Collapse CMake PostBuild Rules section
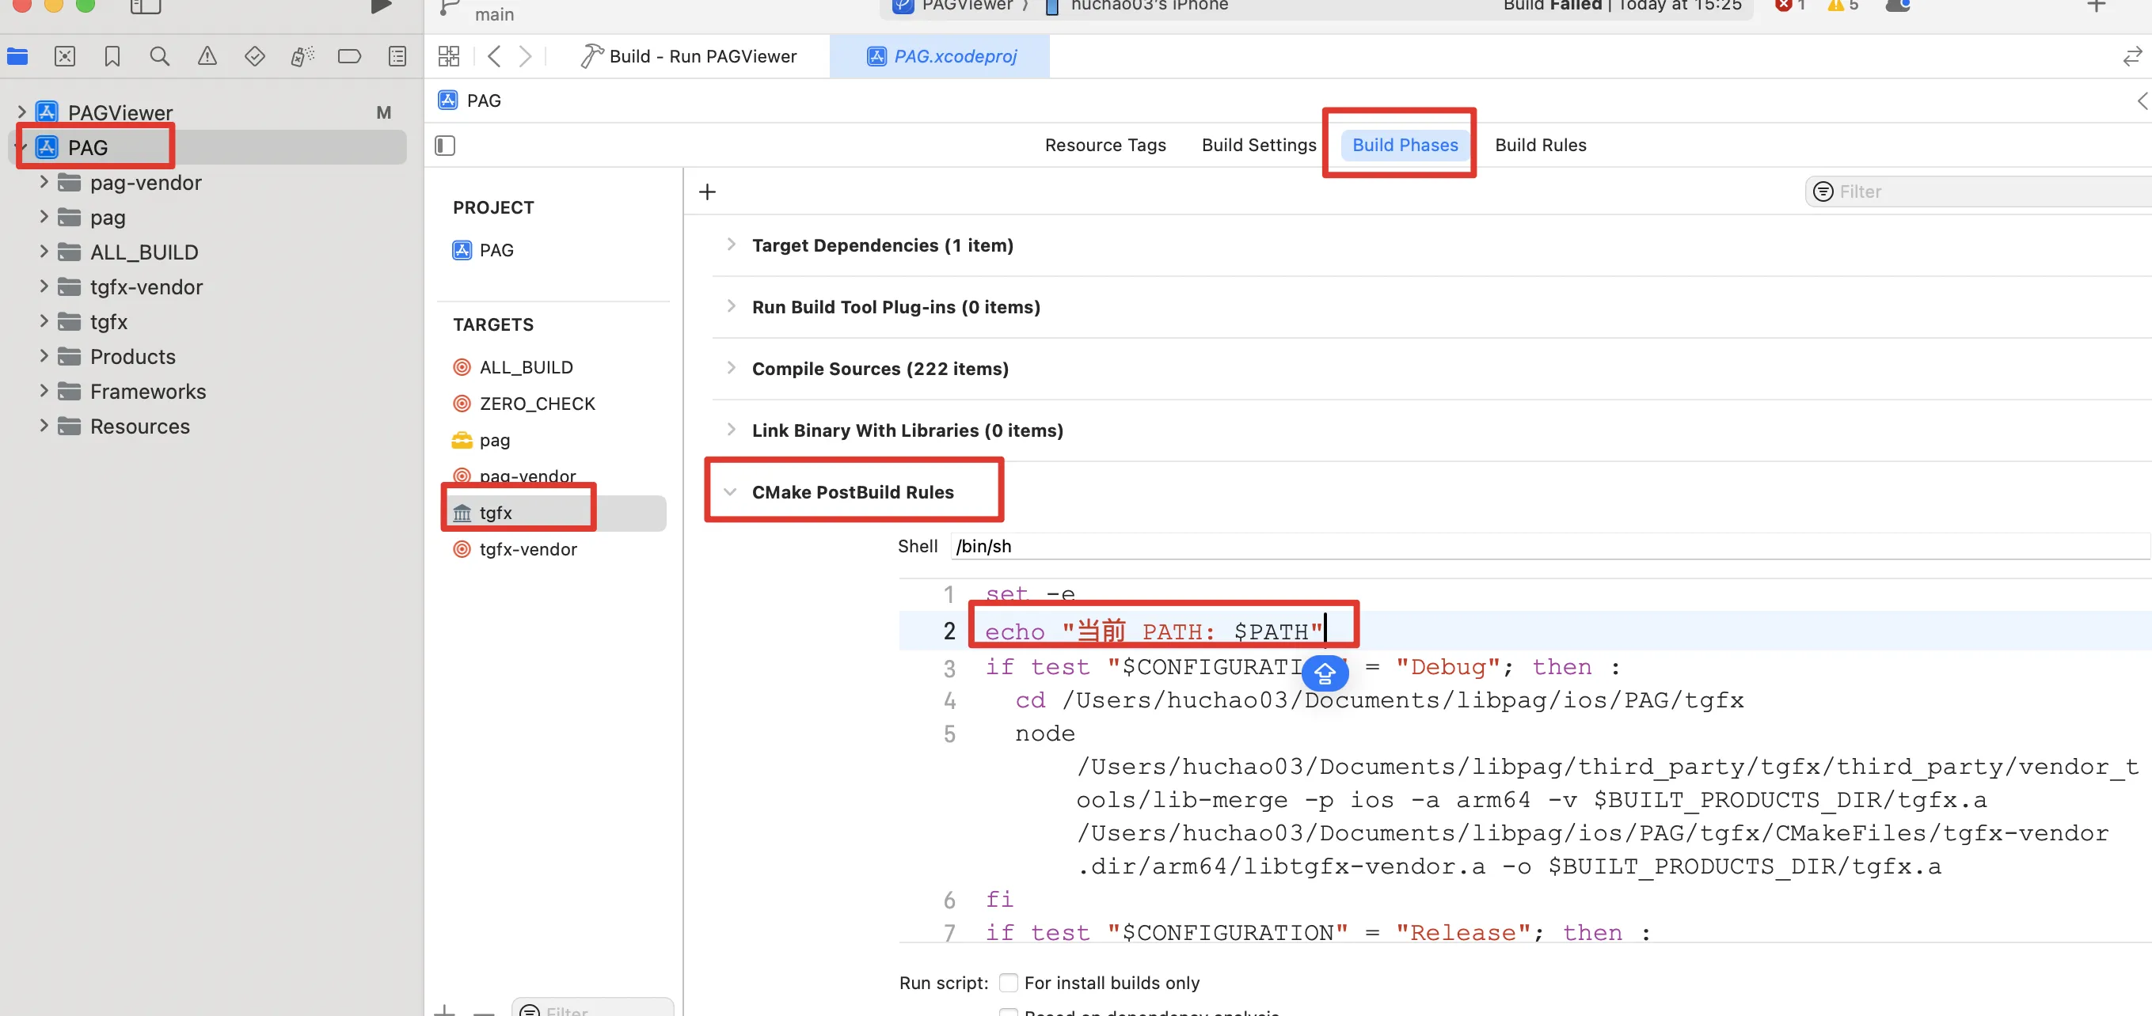Screen dimensions: 2152x1016 pos(730,491)
